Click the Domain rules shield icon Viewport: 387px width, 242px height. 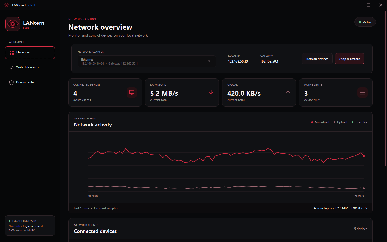click(x=12, y=83)
